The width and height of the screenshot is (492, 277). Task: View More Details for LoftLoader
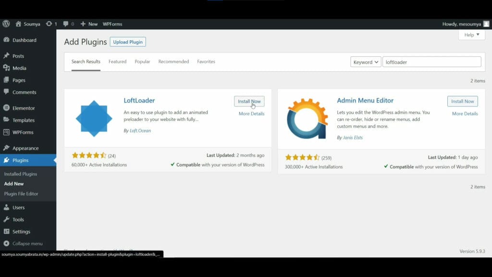pos(251,113)
